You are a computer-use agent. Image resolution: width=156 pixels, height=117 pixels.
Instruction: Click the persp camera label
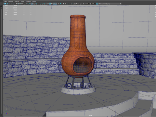click(x=90, y=115)
